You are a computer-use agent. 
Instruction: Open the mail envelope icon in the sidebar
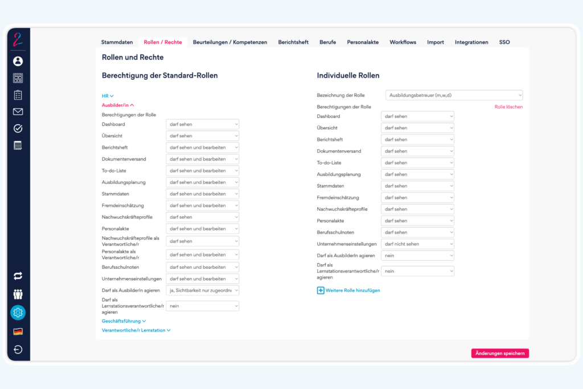17,112
